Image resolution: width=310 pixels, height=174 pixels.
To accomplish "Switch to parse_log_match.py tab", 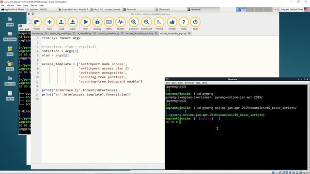I will click(60, 33).
